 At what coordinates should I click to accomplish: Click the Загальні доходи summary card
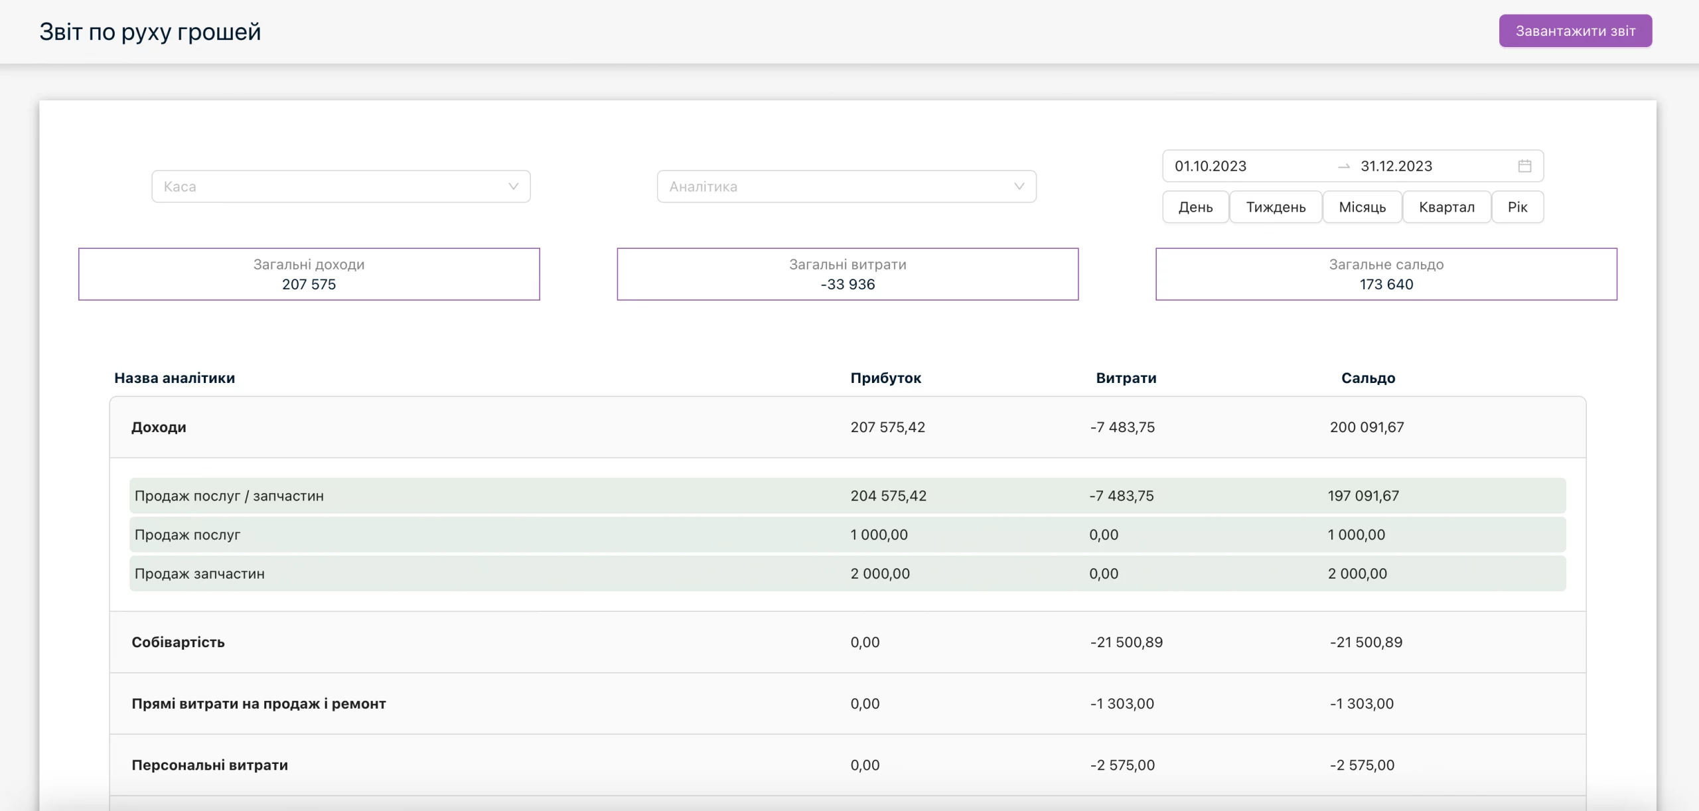pos(309,274)
